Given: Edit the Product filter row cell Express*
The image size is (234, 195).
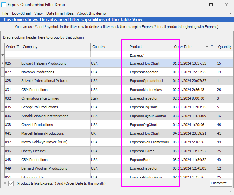Looking at the screenshot, I should click(150, 54).
